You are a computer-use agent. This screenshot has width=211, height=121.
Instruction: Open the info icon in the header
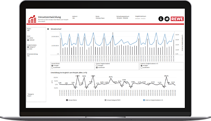pyautogui.click(x=161, y=19)
